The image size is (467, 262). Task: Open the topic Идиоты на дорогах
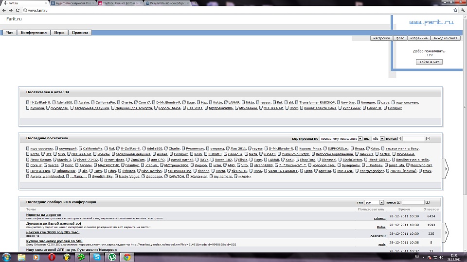pyautogui.click(x=43, y=215)
